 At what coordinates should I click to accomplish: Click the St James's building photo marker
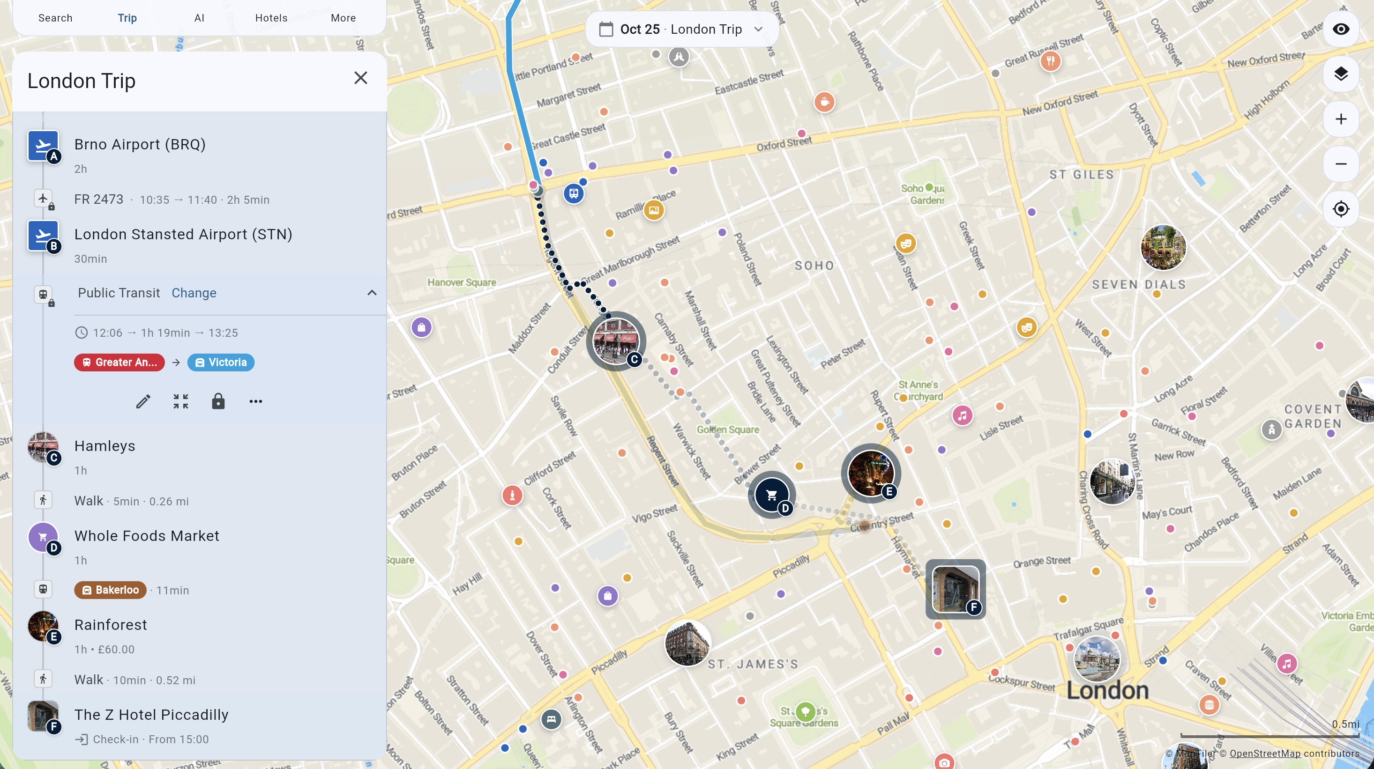(x=687, y=643)
